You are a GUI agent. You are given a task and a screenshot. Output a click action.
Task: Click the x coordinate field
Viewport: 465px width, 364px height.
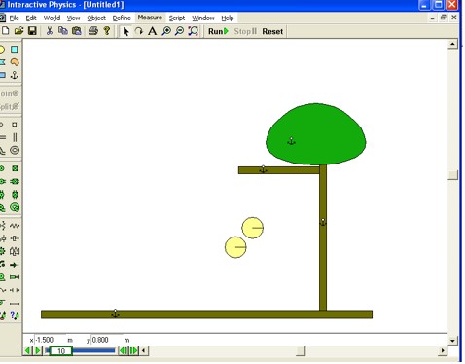50,340
